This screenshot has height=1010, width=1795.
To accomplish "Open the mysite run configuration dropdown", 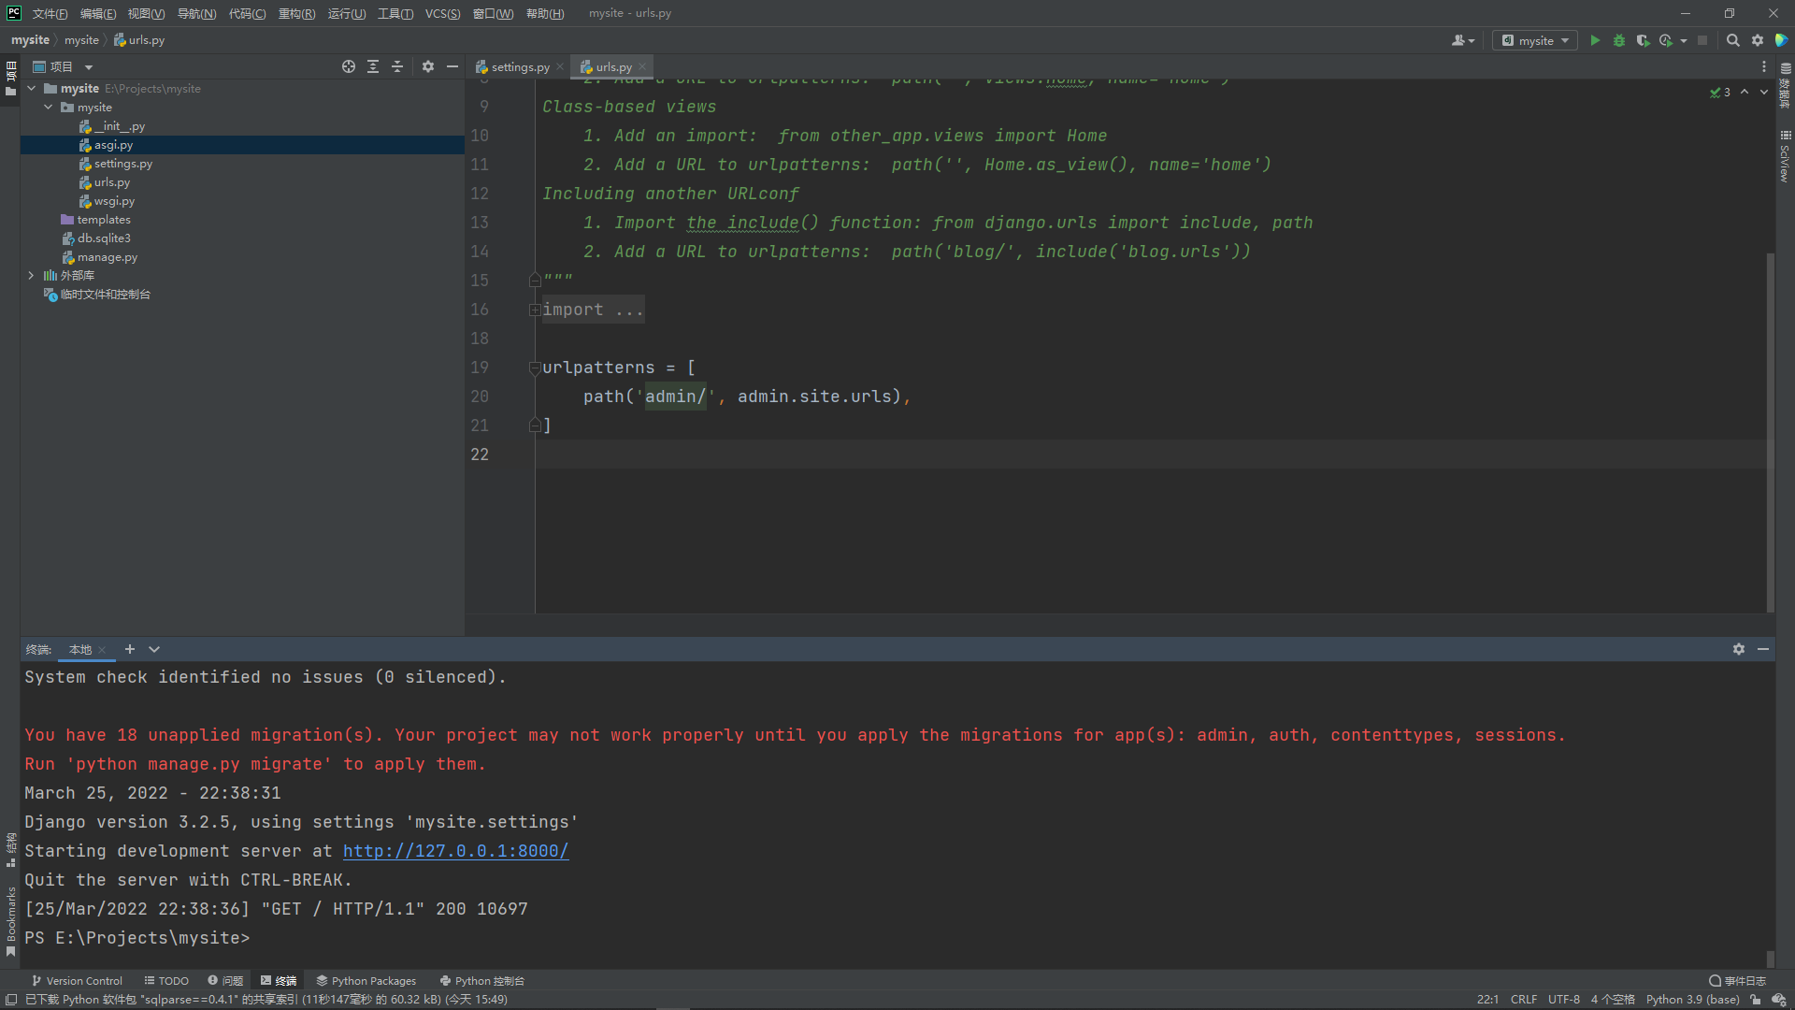I will coord(1535,40).
